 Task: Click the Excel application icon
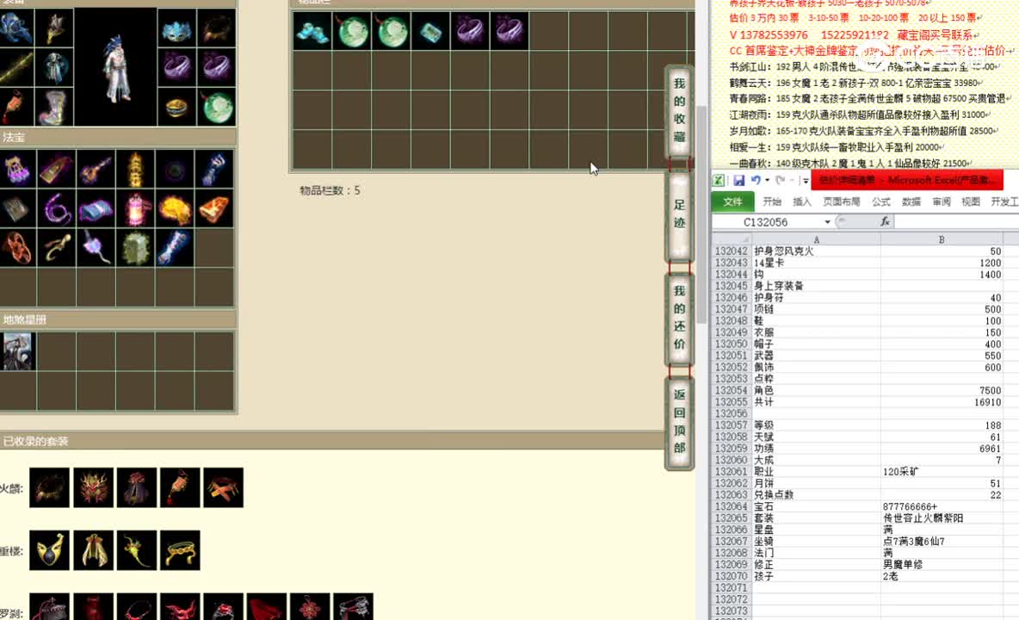pyautogui.click(x=719, y=180)
